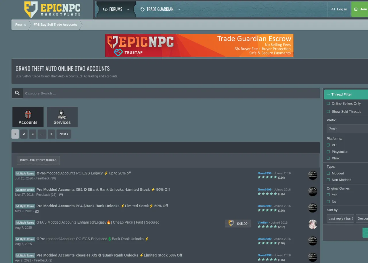Click Jhon9999's GTA Services avatar
Viewport: 368px width, 263px height.
coord(313,175)
